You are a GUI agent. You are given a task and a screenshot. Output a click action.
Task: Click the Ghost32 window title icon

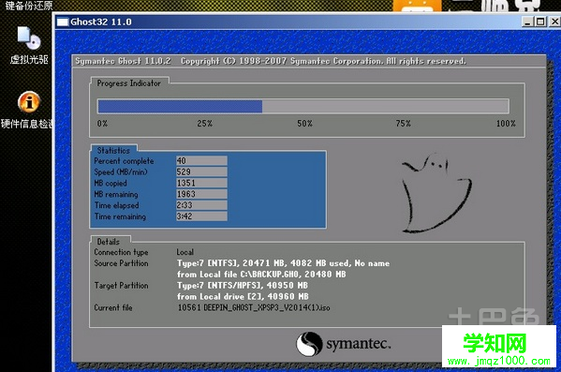(63, 22)
